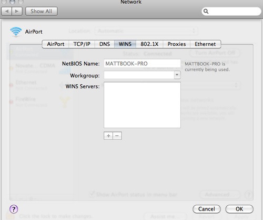Click the "MATTBOOK-PRO is currently being used" text
Viewport: 263px width, 220px height.
coord(207,67)
